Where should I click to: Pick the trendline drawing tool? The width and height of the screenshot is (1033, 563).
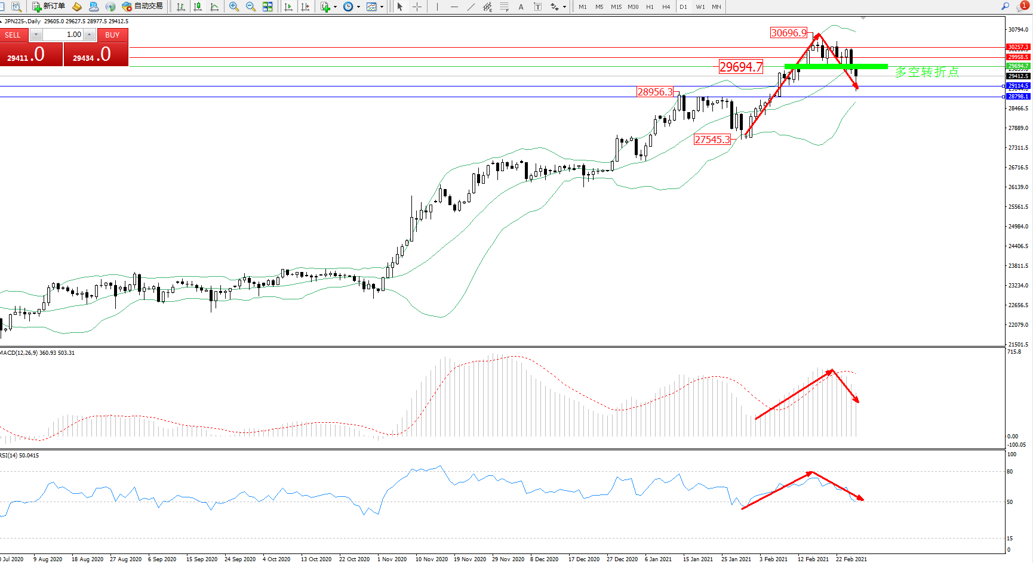pos(471,7)
